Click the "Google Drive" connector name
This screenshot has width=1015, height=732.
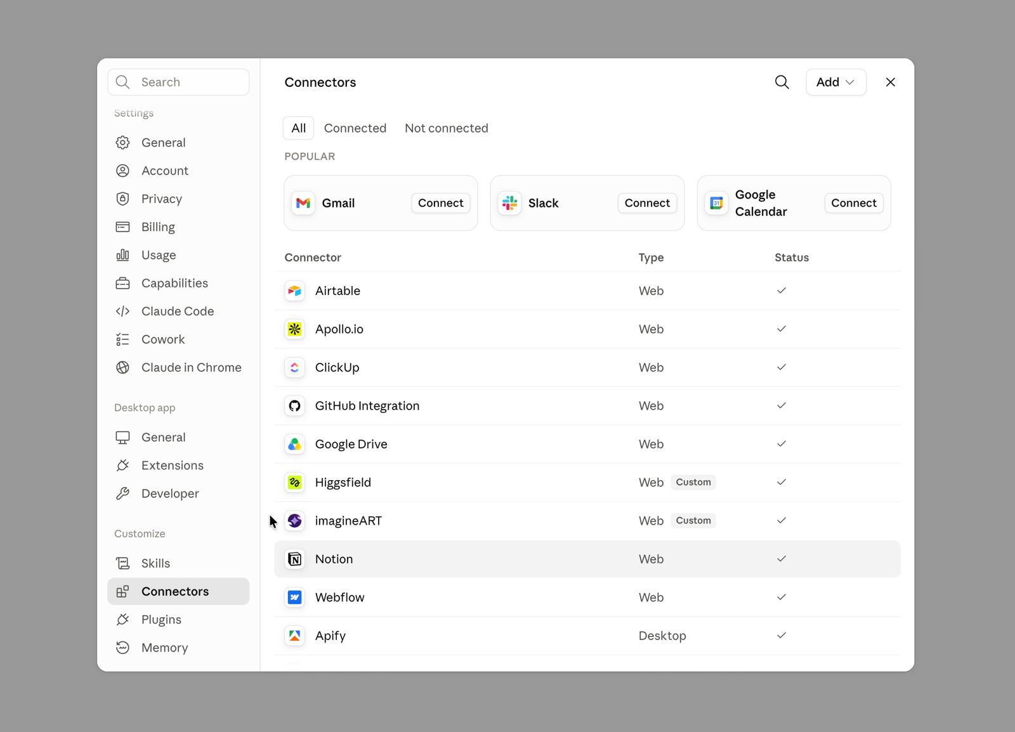point(351,445)
